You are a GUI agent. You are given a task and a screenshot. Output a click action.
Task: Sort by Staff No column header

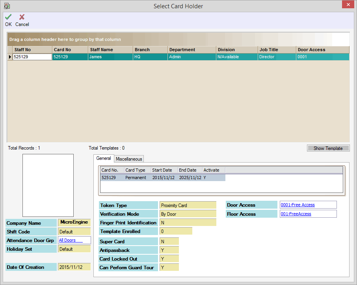[32, 50]
